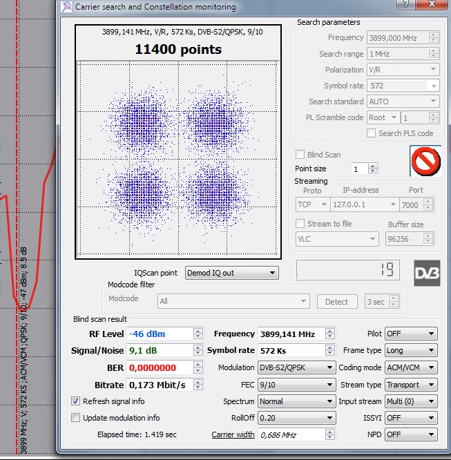This screenshot has height=460, width=451.
Task: Open the RollOff 0.20 dropdown
Action: (297, 418)
